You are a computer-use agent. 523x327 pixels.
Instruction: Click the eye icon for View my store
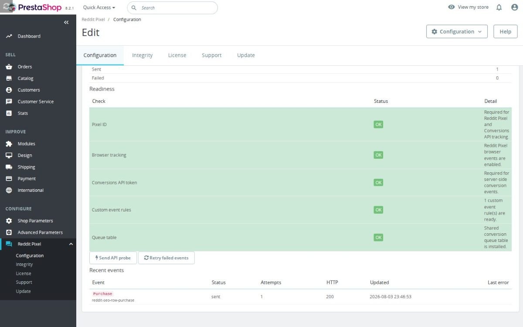tap(452, 7)
